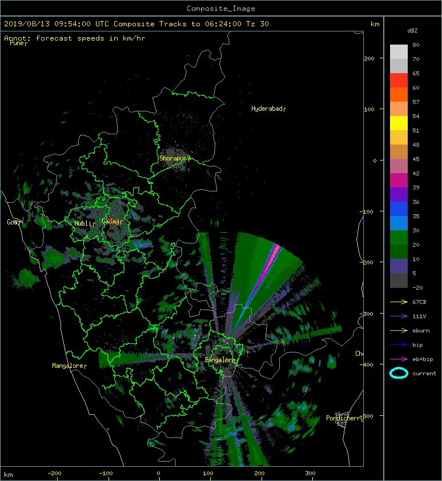The width and height of the screenshot is (442, 481).
Task: Click the eb+bip legend label
Action: (x=423, y=359)
